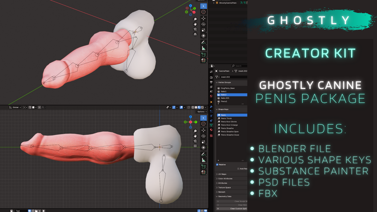Image resolution: width=377 pixels, height=212 pixels.
Task: Activate the 3D Cursor tool in lower viewport
Action: 203,123
